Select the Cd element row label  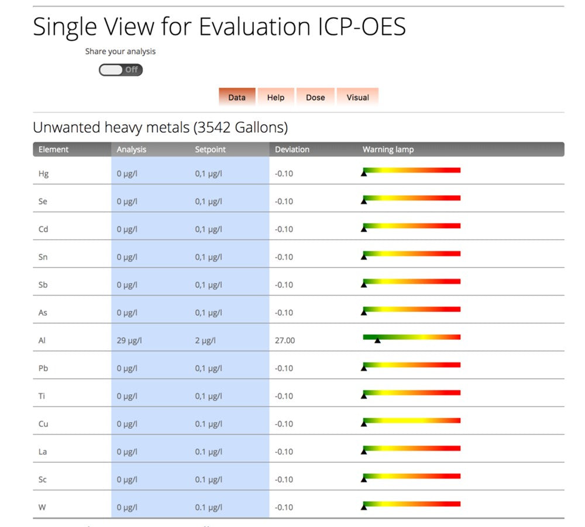click(43, 229)
